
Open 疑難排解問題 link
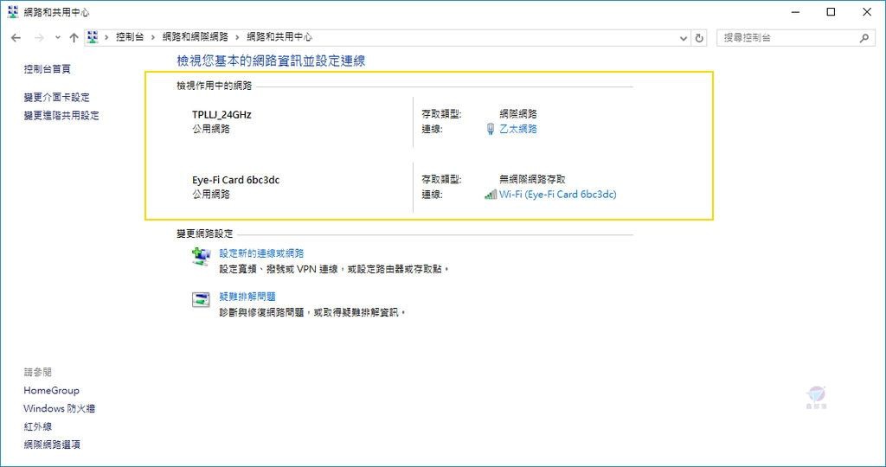click(x=247, y=296)
